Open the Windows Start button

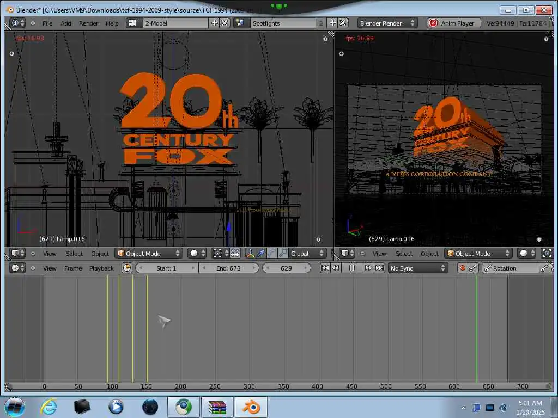click(x=15, y=407)
